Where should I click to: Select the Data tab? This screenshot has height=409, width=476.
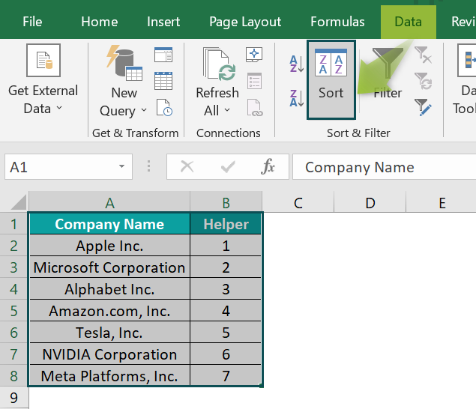pos(408,22)
